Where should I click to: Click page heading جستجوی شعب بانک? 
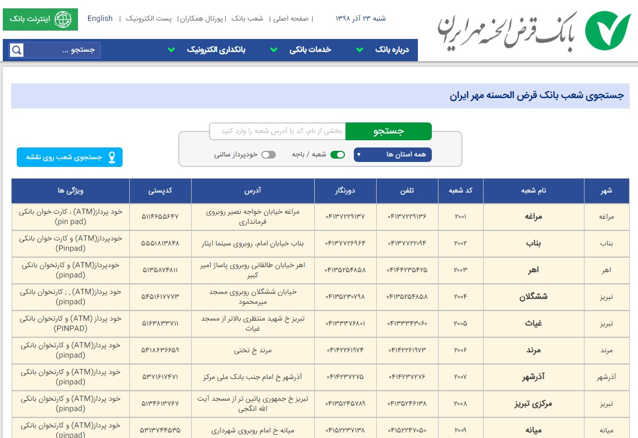pyautogui.click(x=537, y=96)
